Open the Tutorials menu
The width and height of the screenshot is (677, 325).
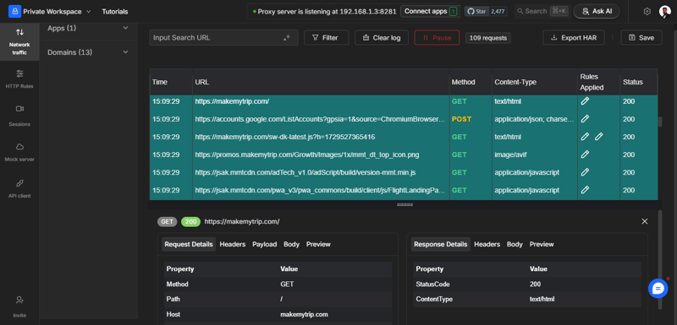(115, 12)
